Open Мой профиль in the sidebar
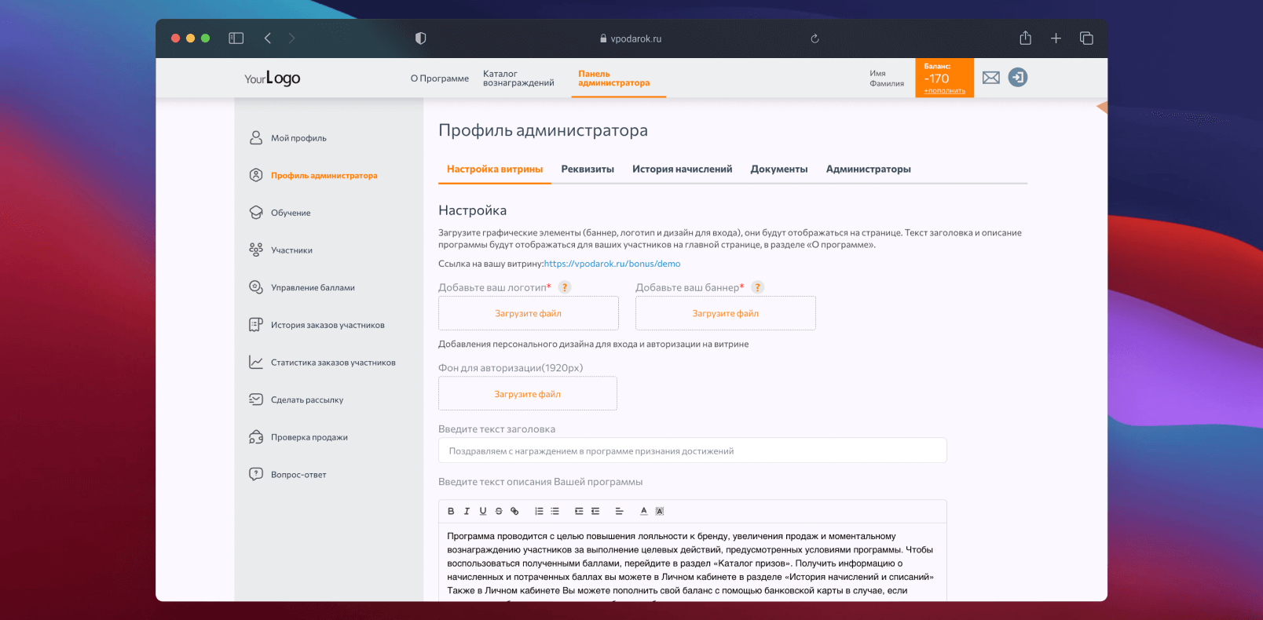The height and width of the screenshot is (620, 1263). [x=298, y=138]
